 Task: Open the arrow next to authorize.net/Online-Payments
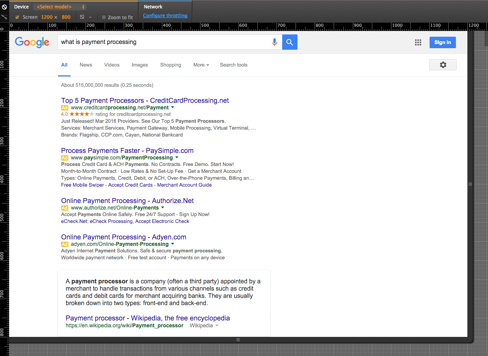point(163,208)
